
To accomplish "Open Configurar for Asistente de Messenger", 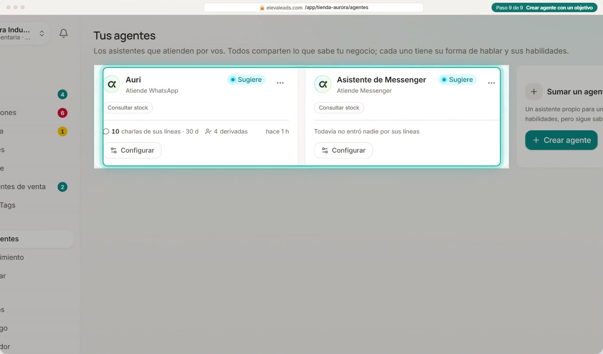I will (x=343, y=150).
